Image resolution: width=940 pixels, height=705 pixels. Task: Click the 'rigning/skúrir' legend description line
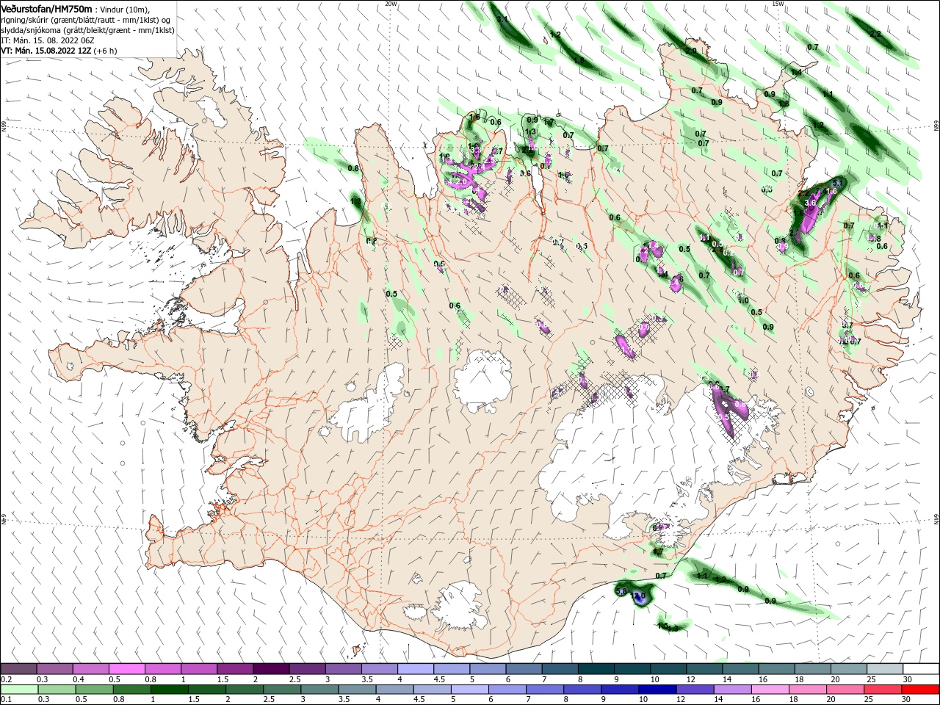tap(87, 20)
